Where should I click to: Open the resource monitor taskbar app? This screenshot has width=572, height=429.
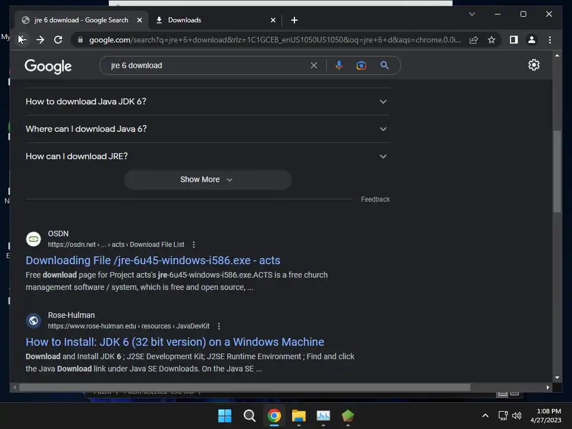[323, 416]
